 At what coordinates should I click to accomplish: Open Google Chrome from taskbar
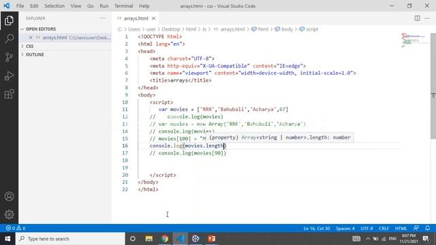point(164,239)
